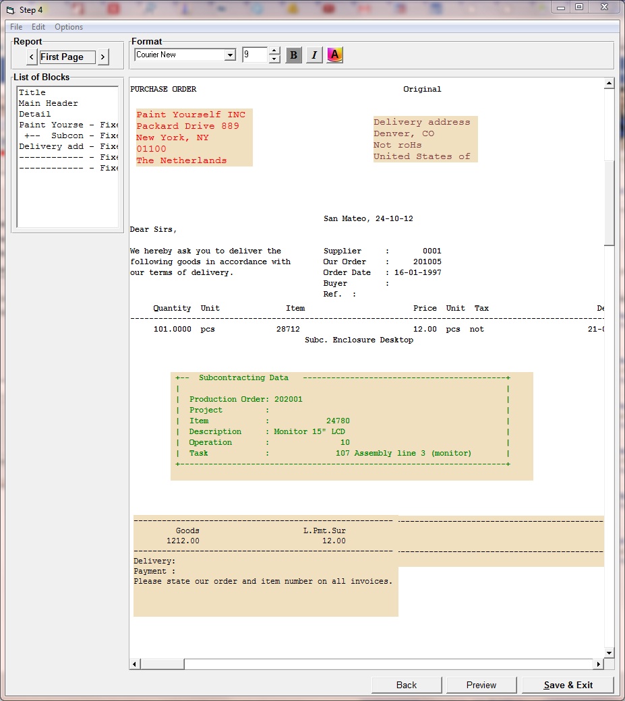Click the Preview button

481,685
